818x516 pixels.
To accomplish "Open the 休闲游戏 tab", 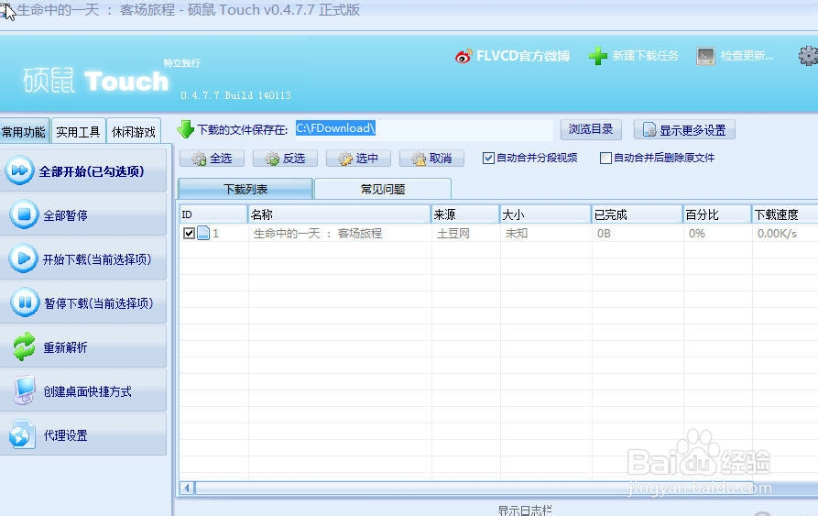I will (134, 131).
